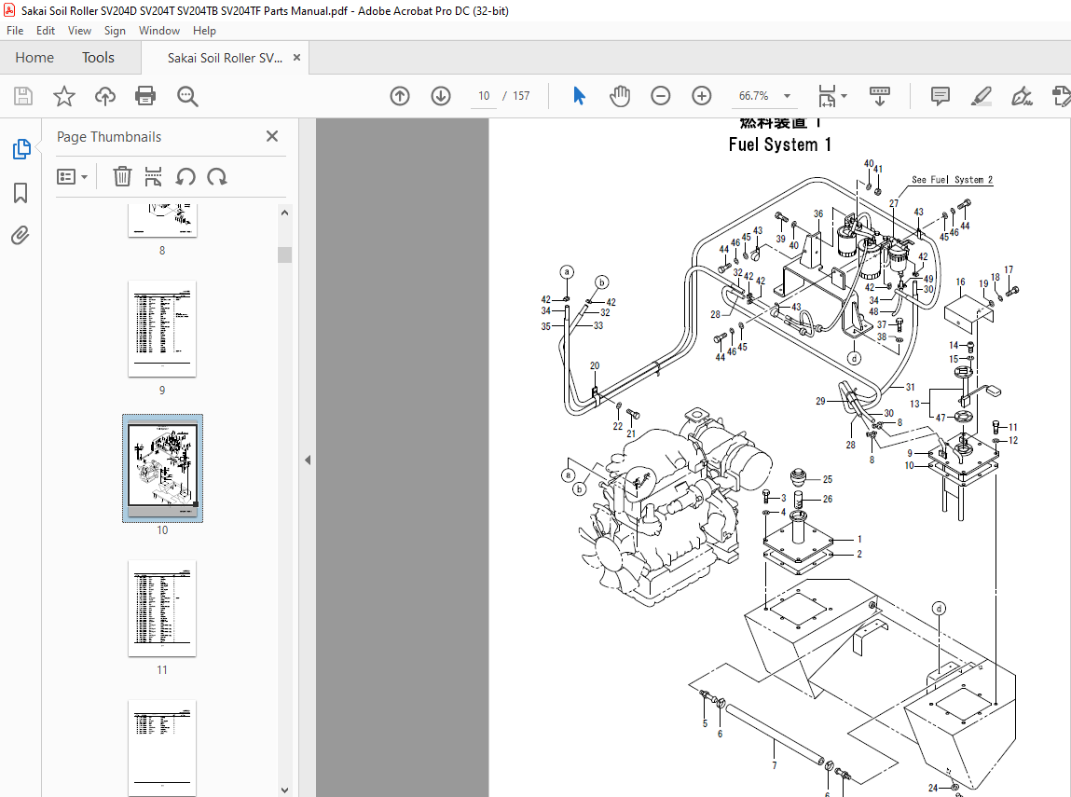Screen dimensions: 1071x797
Task: Select the Highlight text tool
Action: [981, 96]
